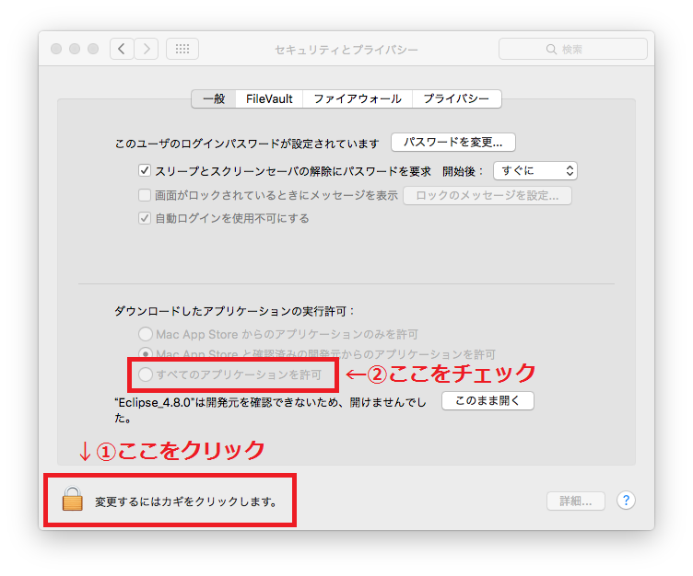693x576 pixels.
Task: Open the すぐに delay dropdown
Action: point(534,170)
